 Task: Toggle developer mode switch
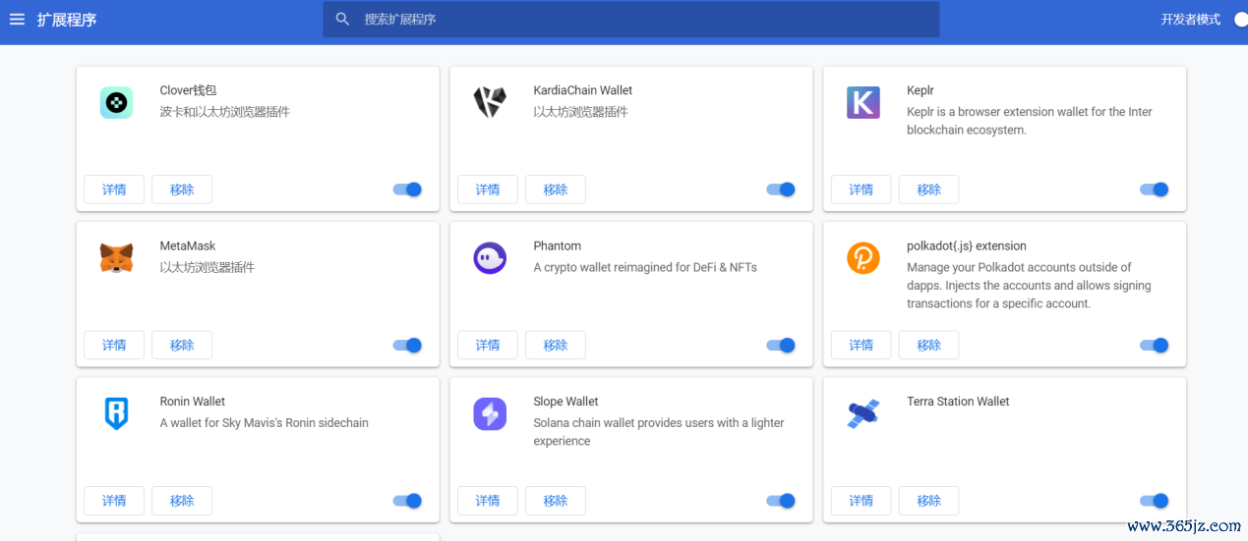(x=1238, y=20)
